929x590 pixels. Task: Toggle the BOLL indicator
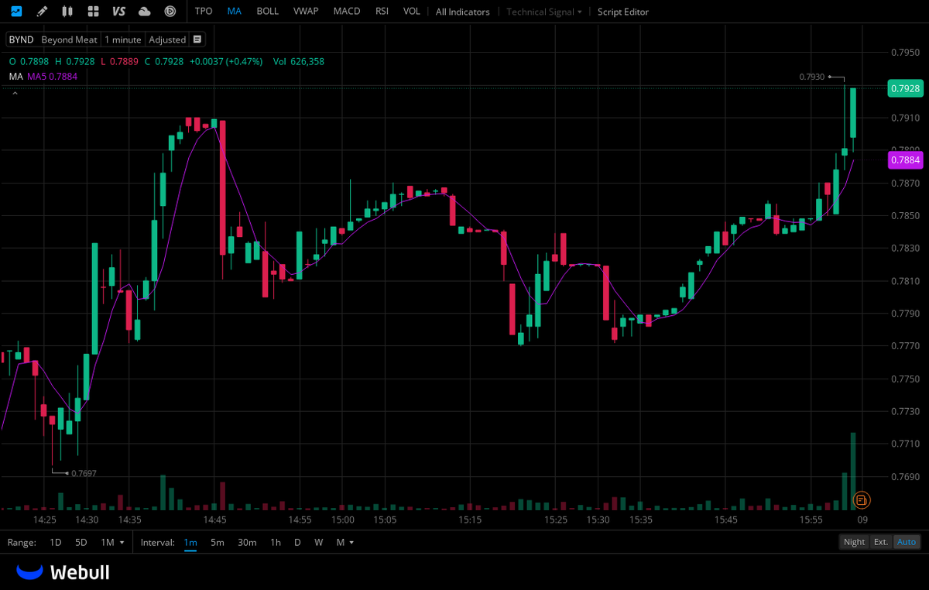[268, 12]
